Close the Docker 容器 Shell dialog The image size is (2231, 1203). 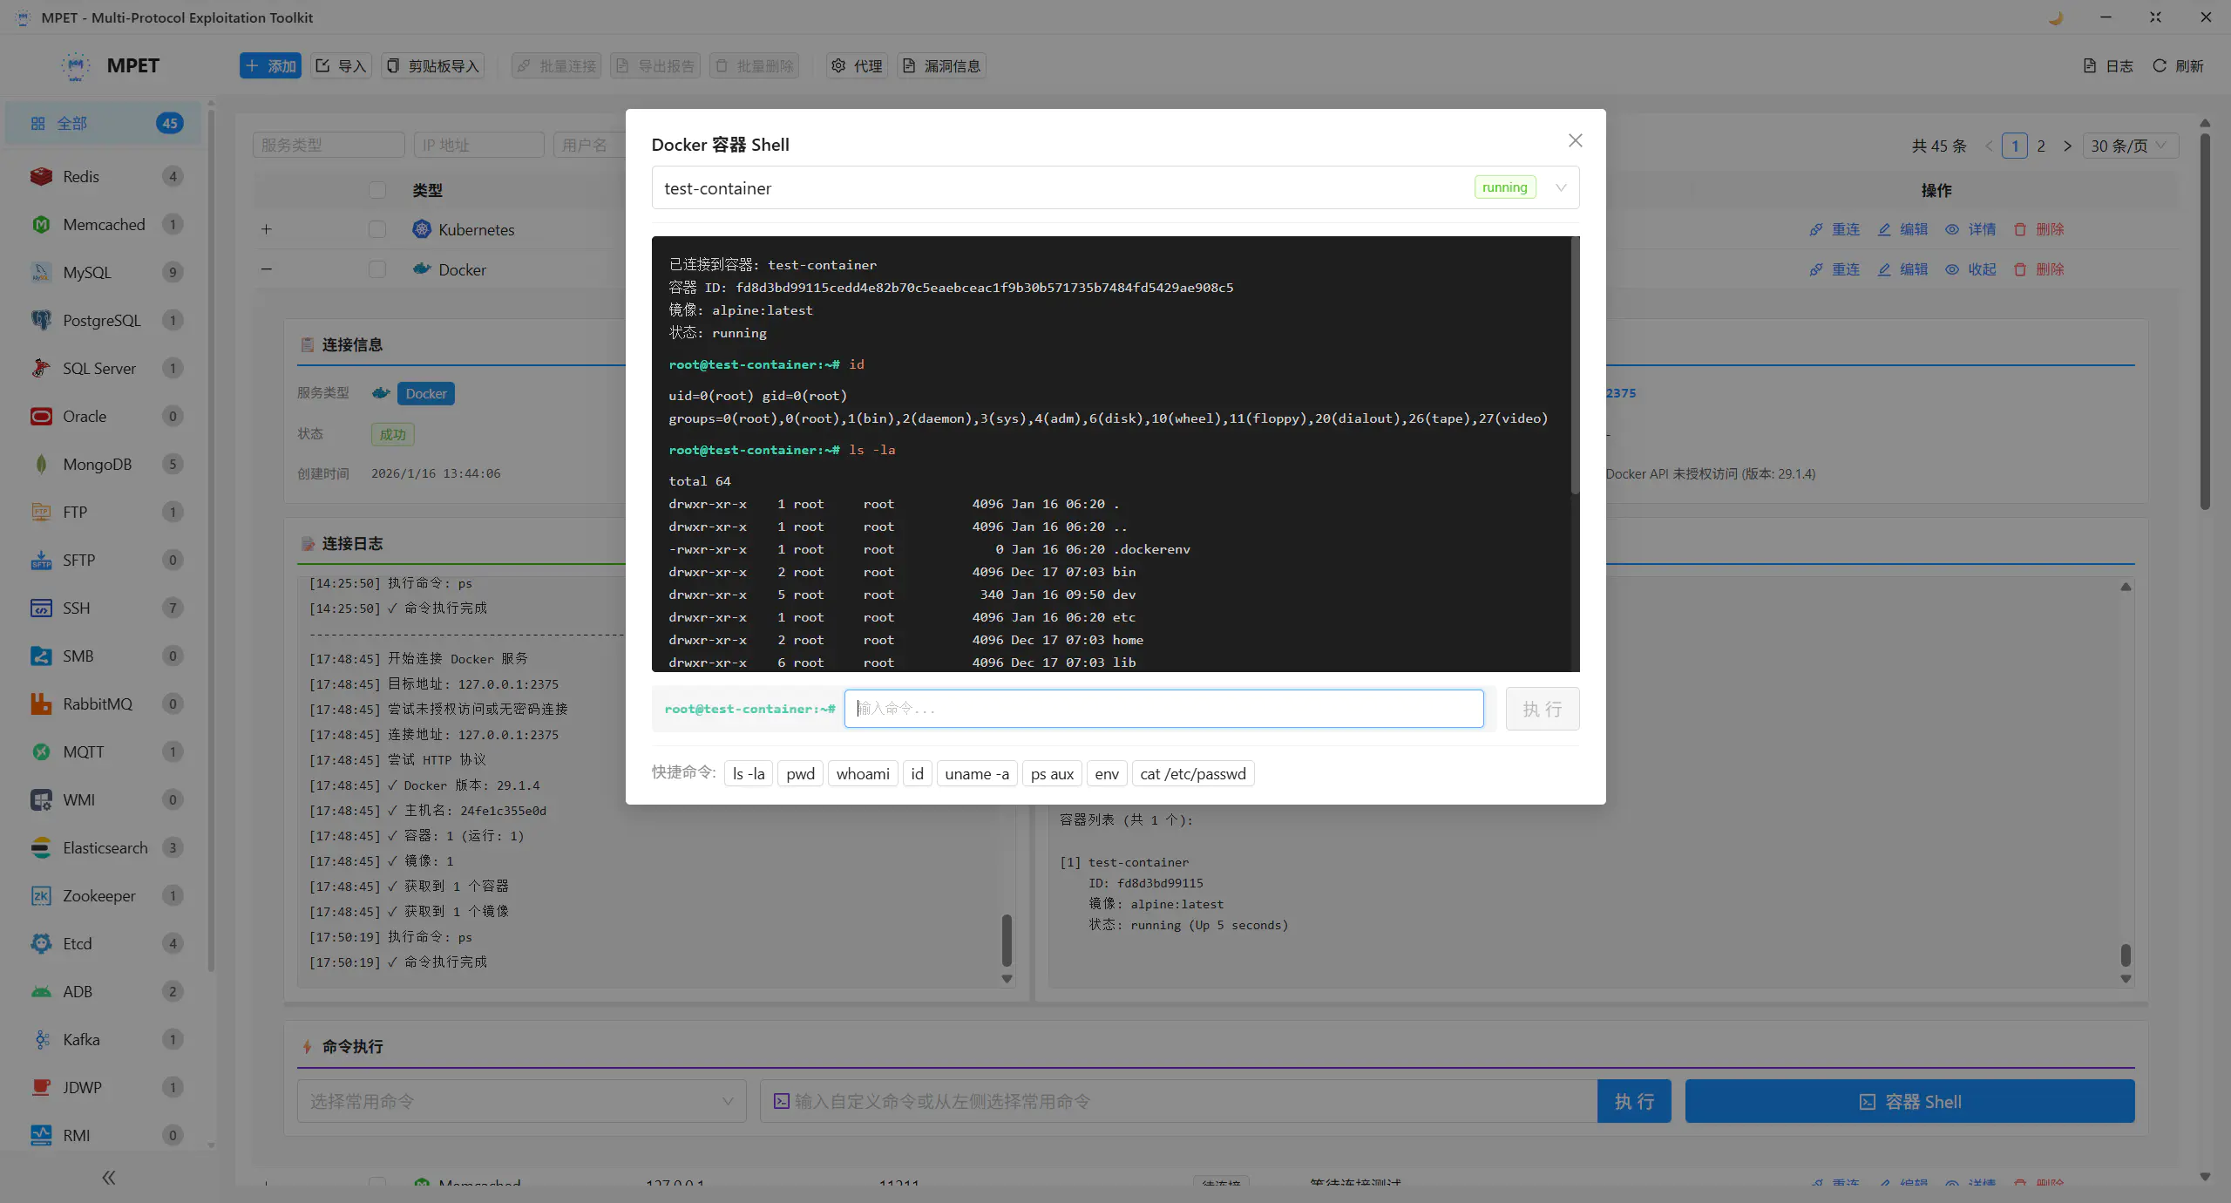tap(1575, 140)
